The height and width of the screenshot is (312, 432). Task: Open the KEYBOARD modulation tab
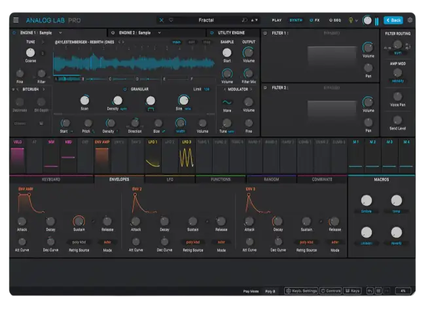pos(51,179)
